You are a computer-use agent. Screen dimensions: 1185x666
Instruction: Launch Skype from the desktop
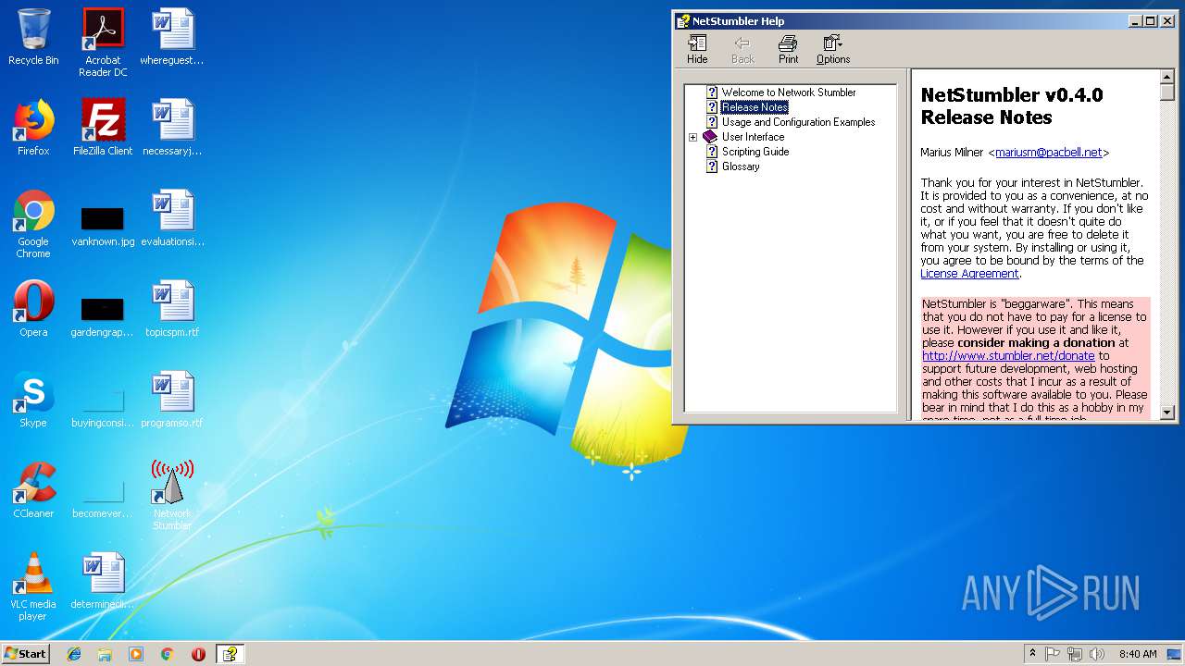pos(33,400)
